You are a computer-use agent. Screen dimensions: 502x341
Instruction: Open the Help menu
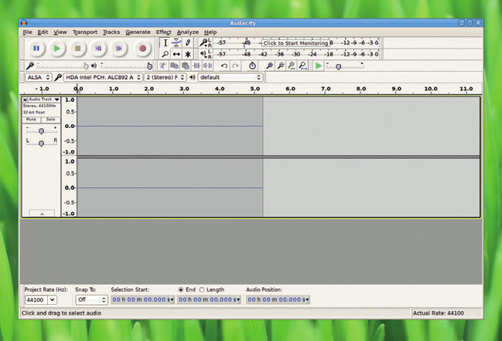pyautogui.click(x=210, y=32)
